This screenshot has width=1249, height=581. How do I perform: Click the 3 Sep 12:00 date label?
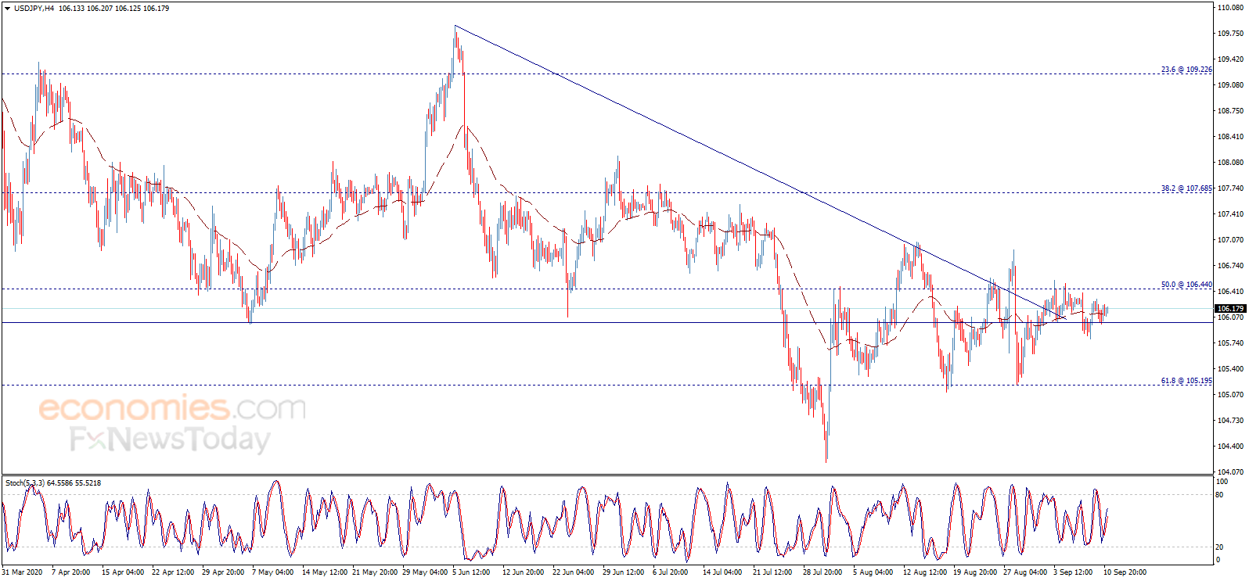[x=1072, y=572]
